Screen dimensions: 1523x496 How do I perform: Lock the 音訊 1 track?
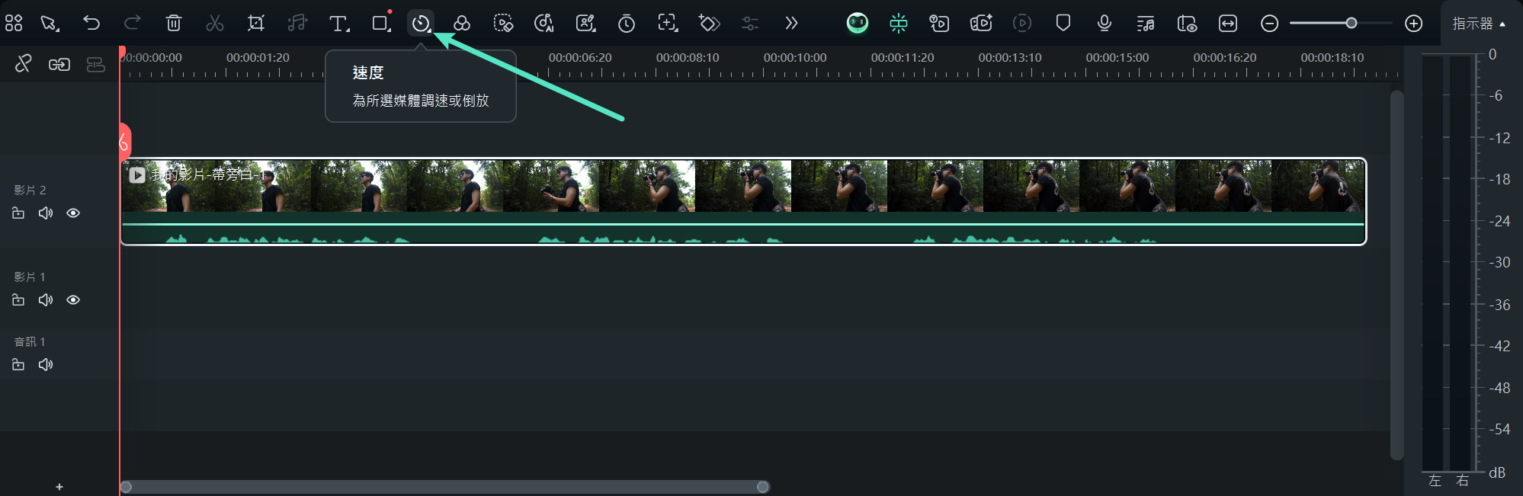coord(18,365)
